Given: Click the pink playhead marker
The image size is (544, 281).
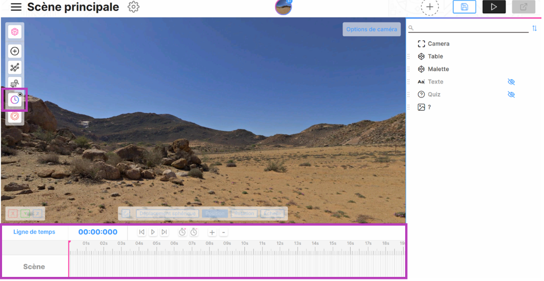Looking at the screenshot, I should [x=69, y=242].
